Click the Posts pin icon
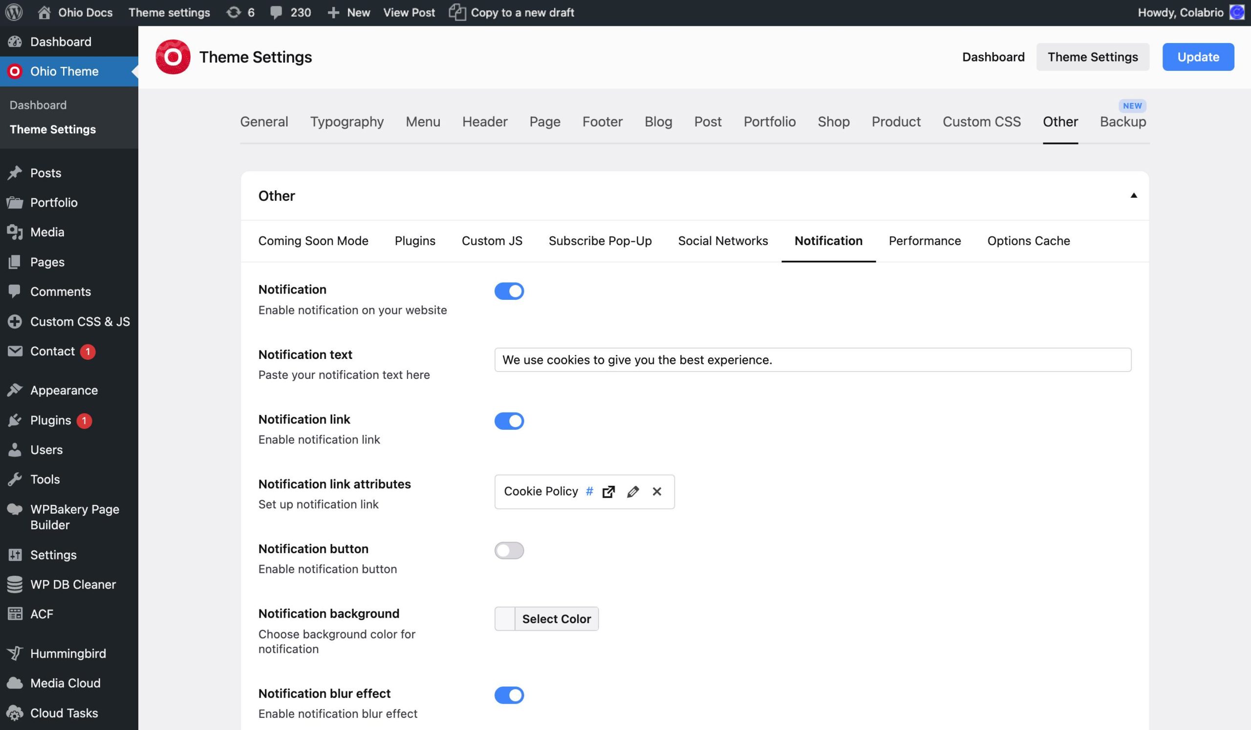The height and width of the screenshot is (730, 1251). (15, 172)
